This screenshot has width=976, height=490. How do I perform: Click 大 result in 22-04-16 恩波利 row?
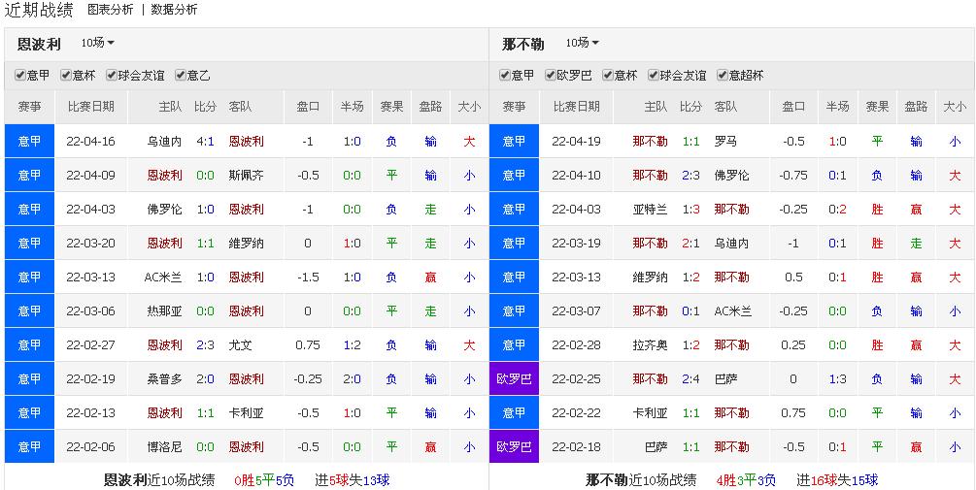tap(469, 141)
